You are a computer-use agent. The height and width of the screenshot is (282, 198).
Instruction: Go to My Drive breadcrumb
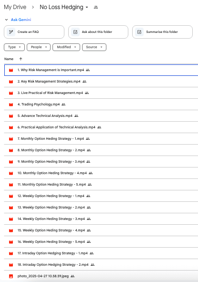pos(15,7)
